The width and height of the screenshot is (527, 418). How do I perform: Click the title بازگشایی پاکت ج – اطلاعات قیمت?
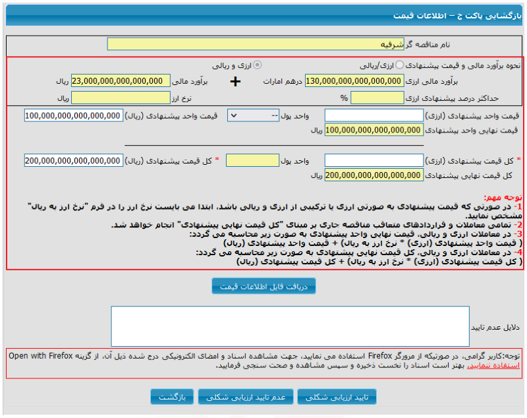click(457, 16)
